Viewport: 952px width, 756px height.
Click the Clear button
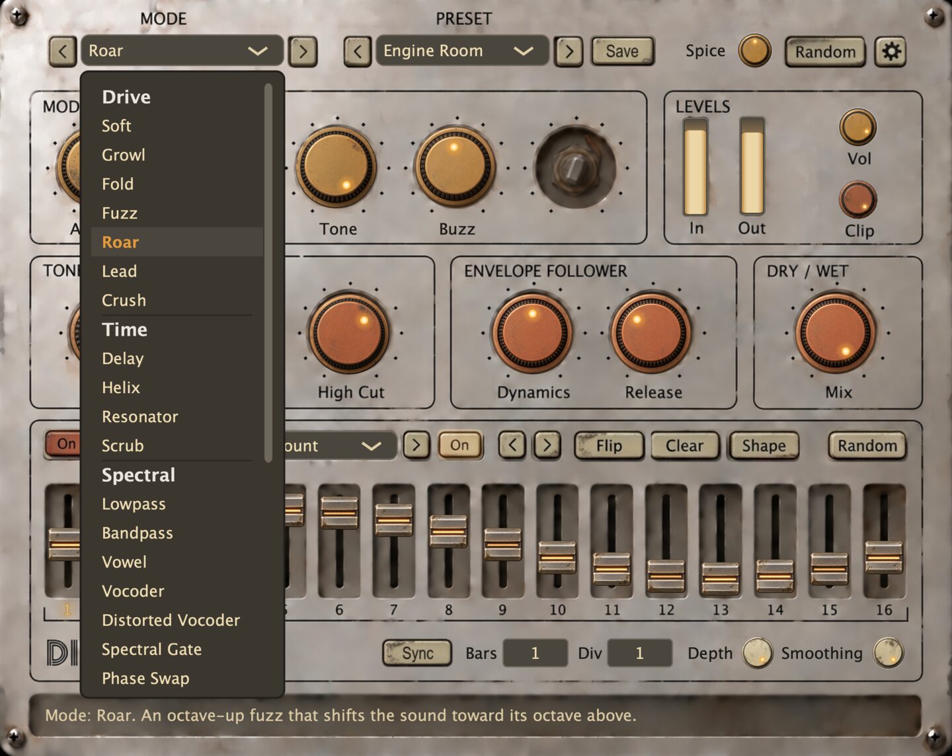[684, 445]
